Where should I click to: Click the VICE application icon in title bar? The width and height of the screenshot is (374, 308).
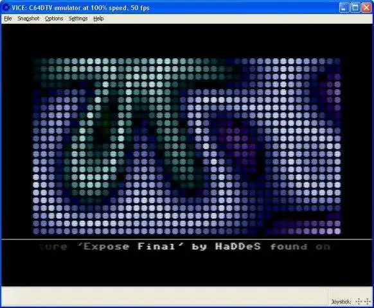pos(5,8)
